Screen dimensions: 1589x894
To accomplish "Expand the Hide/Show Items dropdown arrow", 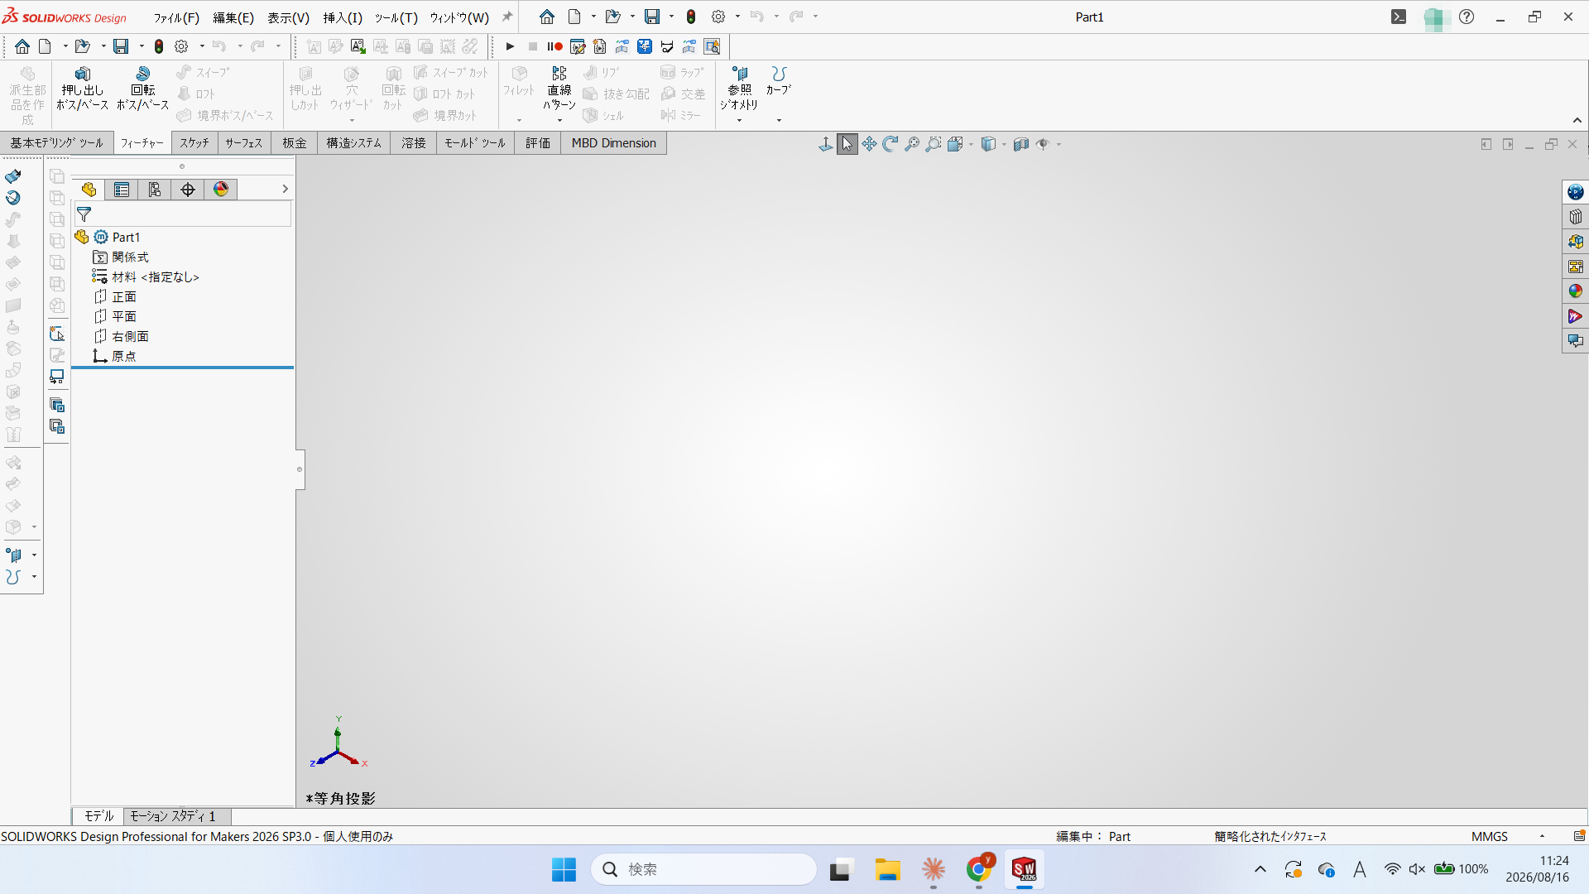I will tap(1059, 144).
